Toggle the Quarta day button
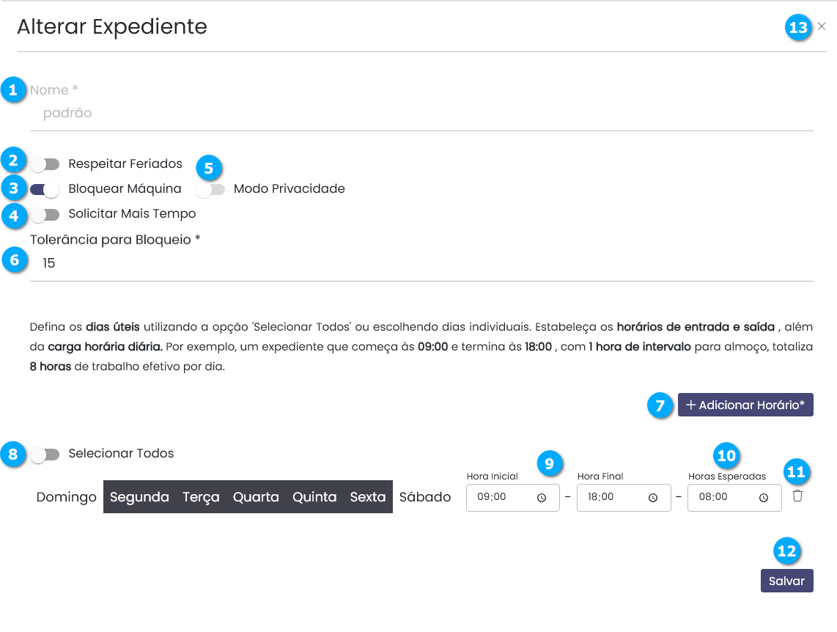This screenshot has width=837, height=632. click(x=256, y=497)
